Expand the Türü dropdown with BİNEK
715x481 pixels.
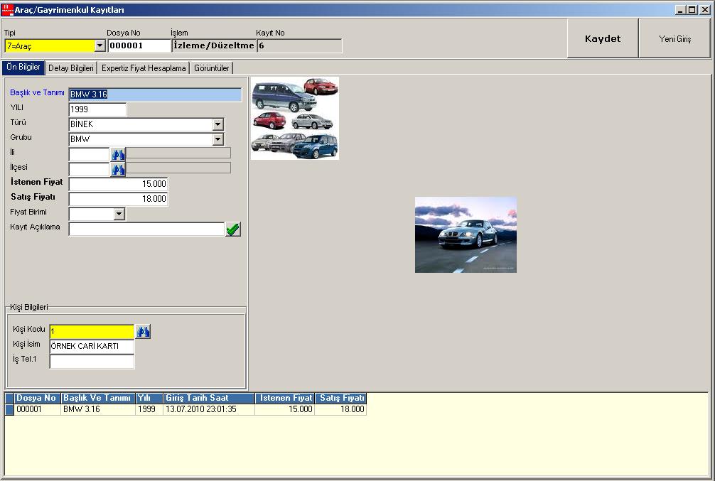(x=217, y=124)
